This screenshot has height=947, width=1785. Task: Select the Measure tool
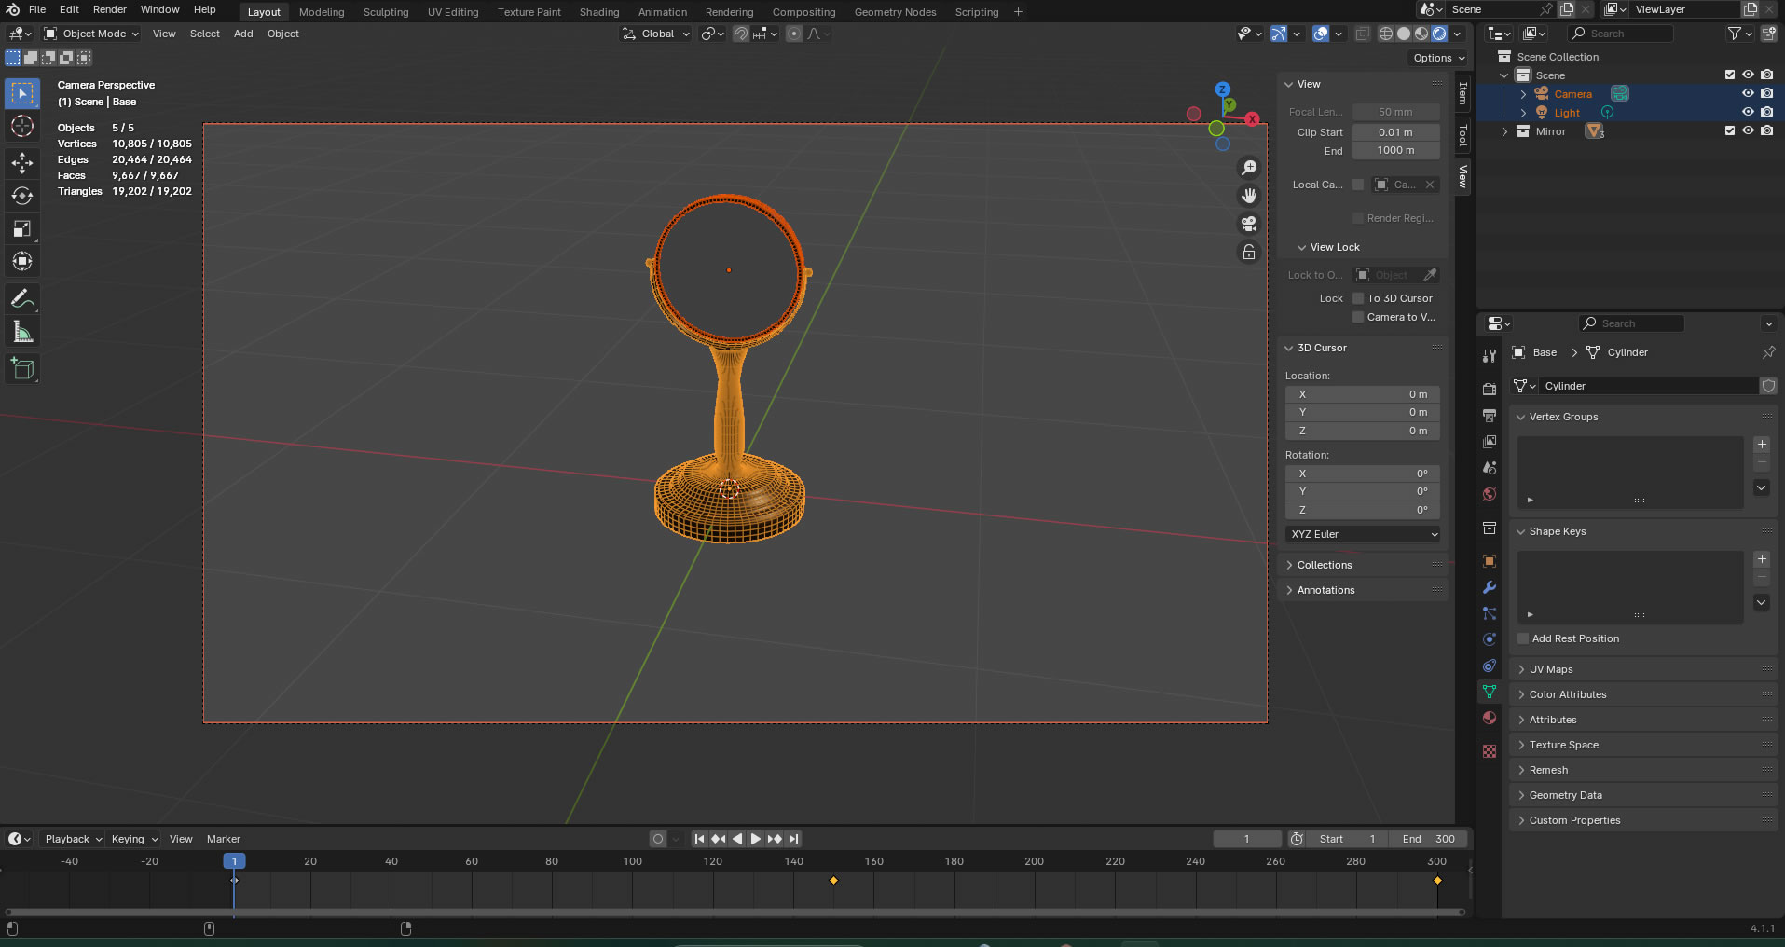pyautogui.click(x=22, y=332)
